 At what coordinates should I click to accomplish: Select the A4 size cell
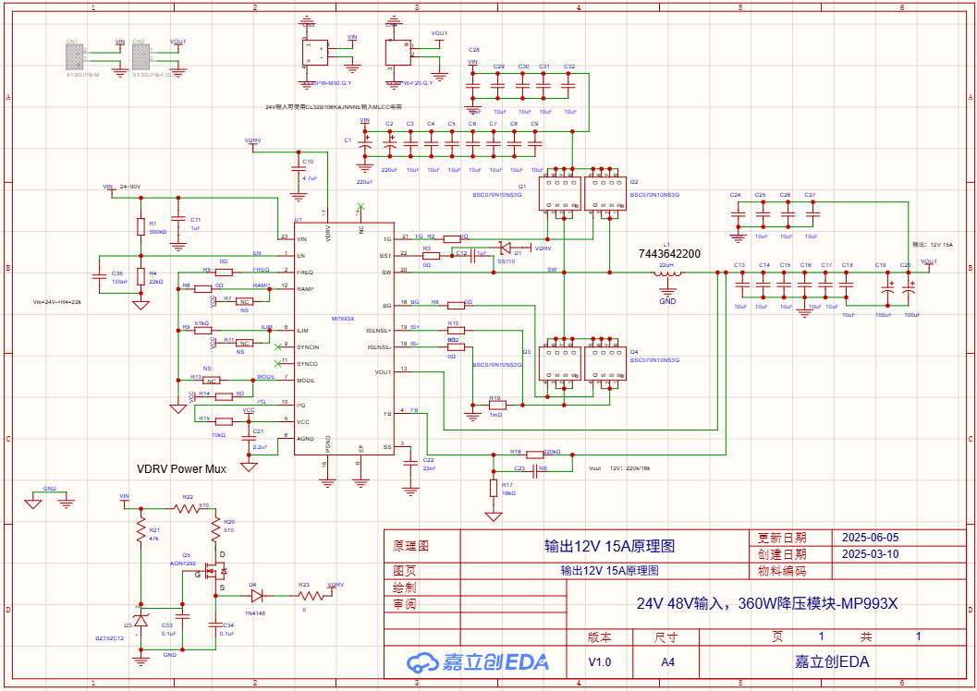[667, 662]
